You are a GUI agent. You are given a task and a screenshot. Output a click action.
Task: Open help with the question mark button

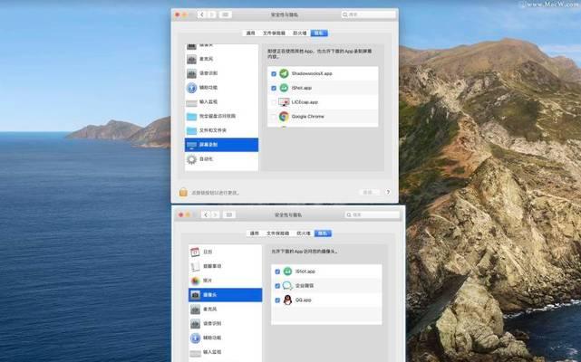pyautogui.click(x=388, y=192)
